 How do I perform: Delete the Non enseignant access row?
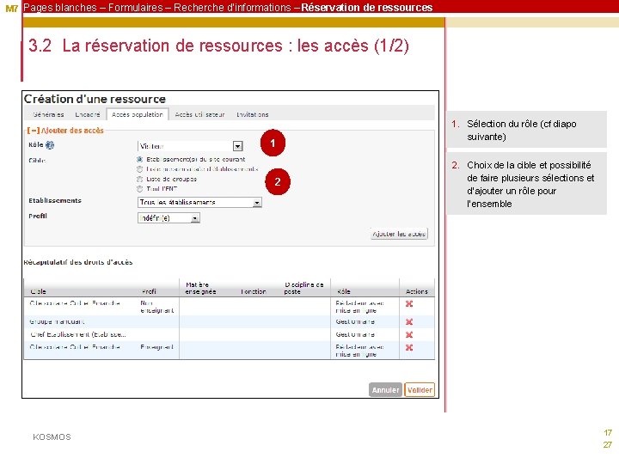(x=409, y=303)
